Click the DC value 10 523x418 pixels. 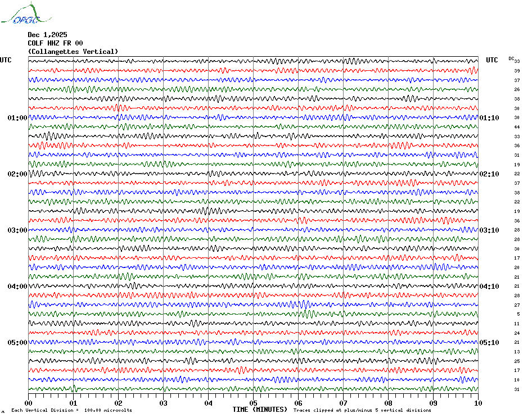click(x=517, y=380)
